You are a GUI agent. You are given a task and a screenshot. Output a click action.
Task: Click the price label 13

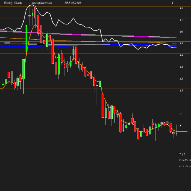(x=181, y=67)
